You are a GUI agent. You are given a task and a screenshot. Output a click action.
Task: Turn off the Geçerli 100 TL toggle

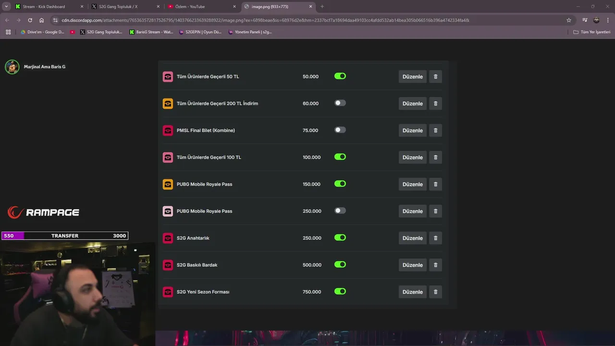click(340, 157)
